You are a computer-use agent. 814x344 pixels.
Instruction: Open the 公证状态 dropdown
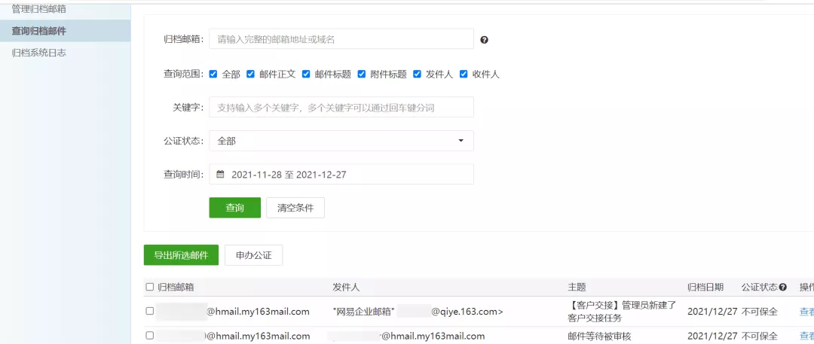pyautogui.click(x=341, y=141)
